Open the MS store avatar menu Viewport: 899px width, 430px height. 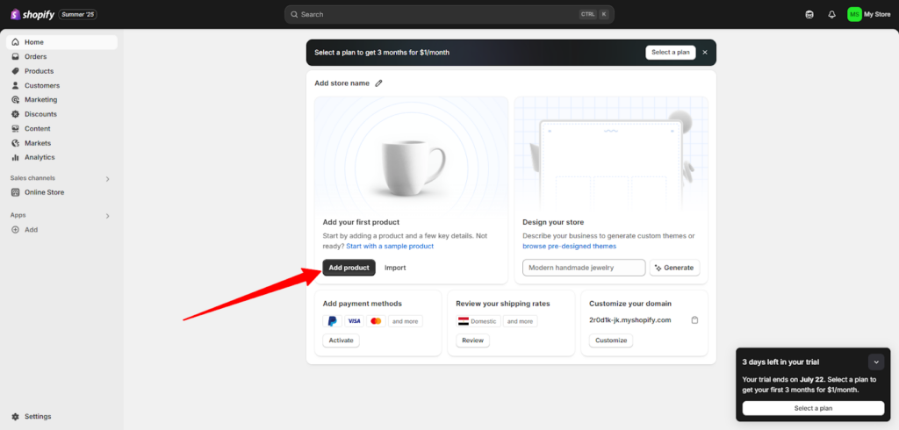(854, 14)
